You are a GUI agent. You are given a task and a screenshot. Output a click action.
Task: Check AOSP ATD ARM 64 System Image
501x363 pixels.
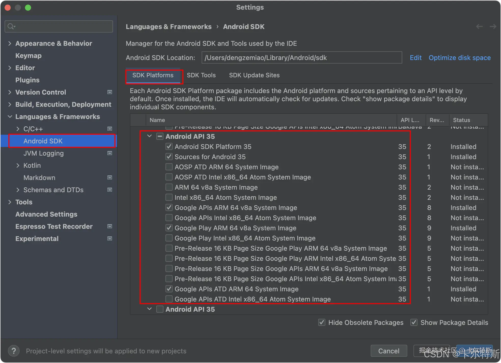point(169,167)
